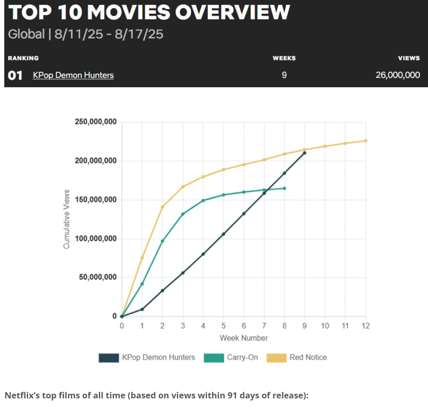Click the 01 ranking number
This screenshot has width=428, height=410.
(x=15, y=76)
